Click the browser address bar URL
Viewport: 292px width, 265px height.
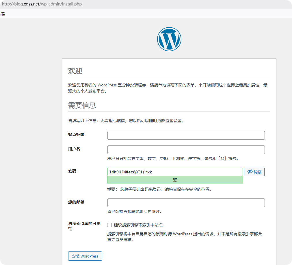pyautogui.click(x=42, y=4)
